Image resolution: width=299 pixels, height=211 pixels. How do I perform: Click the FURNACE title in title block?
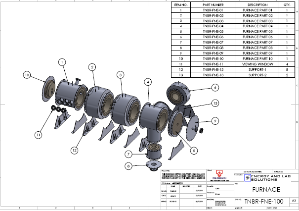pyautogui.click(x=265, y=189)
